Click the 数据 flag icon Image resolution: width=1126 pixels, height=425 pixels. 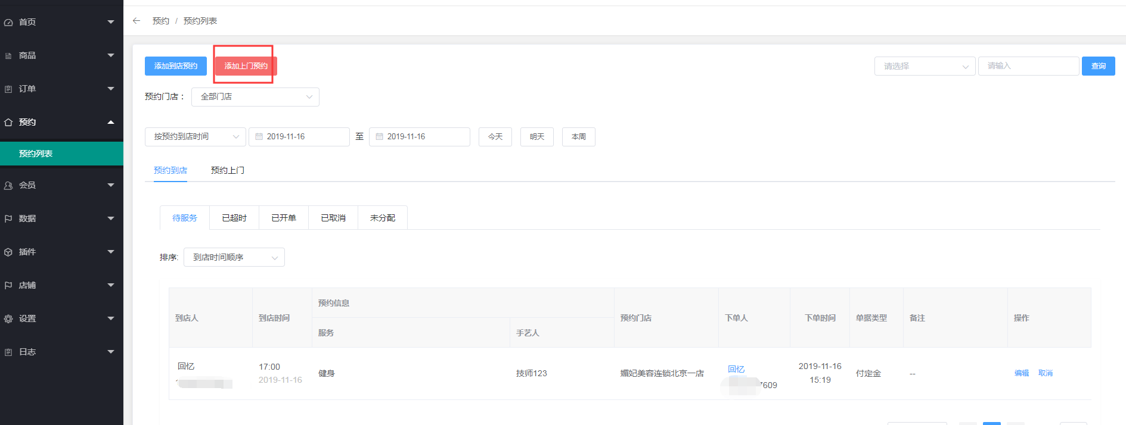8,219
